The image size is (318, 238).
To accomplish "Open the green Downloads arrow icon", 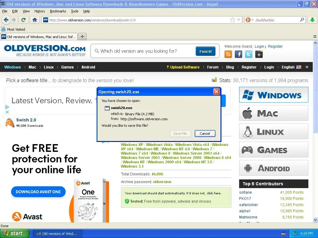I will pyautogui.click(x=312, y=20).
